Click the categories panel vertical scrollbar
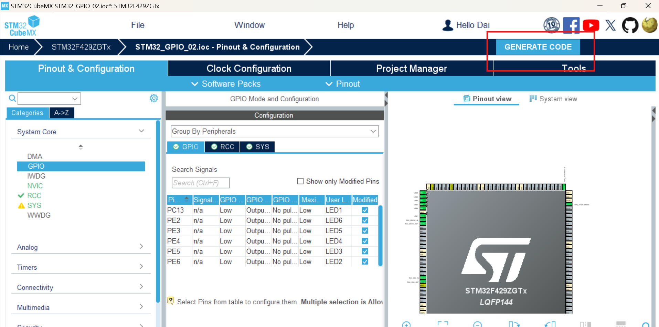This screenshot has height=327, width=659. pos(158,211)
